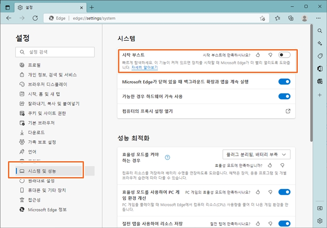Select 브라우저 디스플레이 in sidebar
The width and height of the screenshot is (327, 228).
pos(55,84)
